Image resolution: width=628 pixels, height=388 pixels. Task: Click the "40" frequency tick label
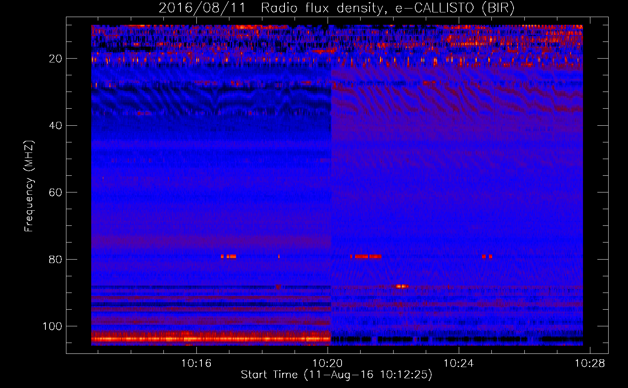pos(56,126)
